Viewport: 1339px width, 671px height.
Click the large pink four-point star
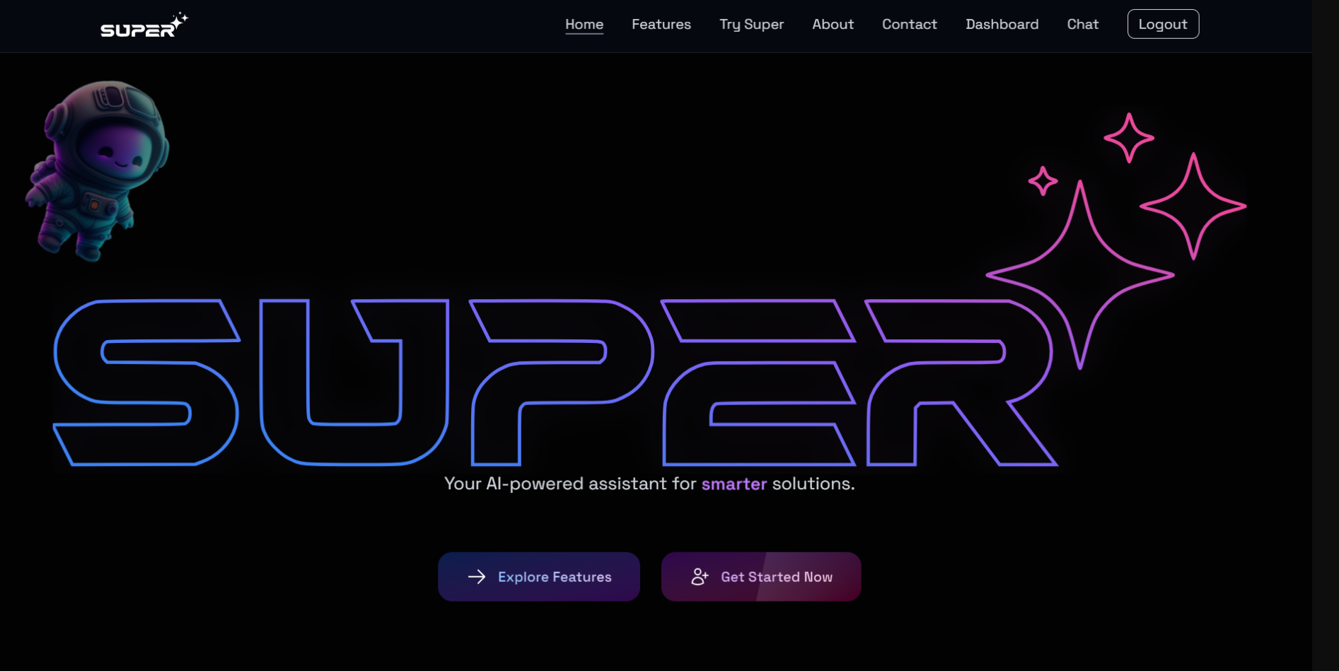pos(1079,274)
